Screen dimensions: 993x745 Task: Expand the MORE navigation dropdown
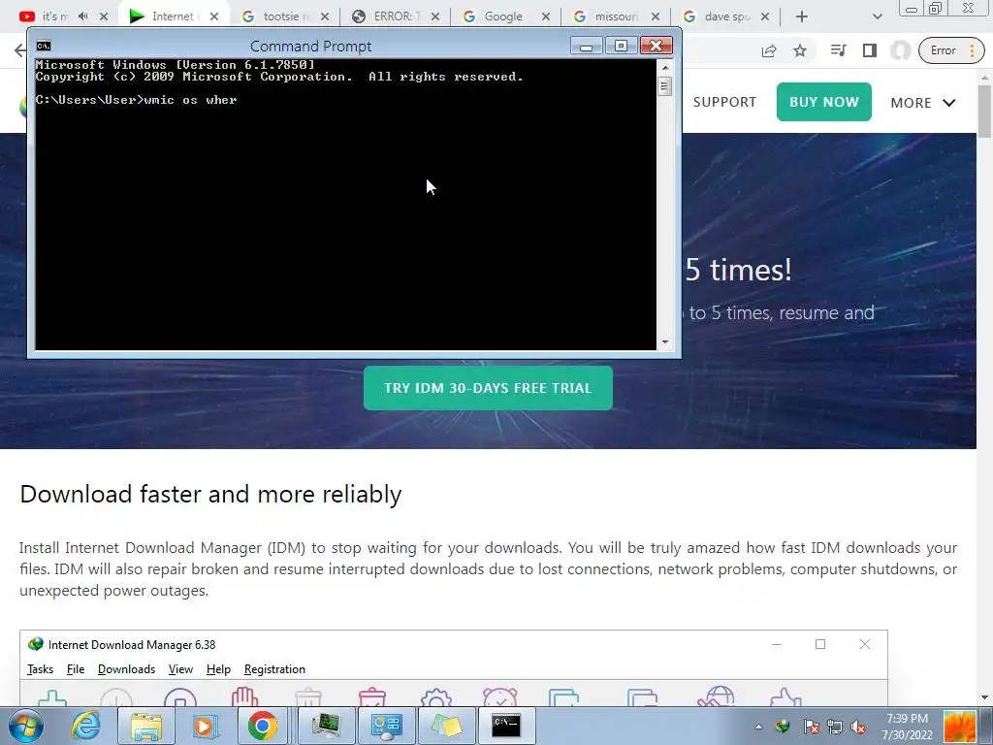[923, 103]
